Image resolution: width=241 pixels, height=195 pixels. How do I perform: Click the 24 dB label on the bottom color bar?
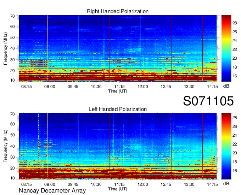point(235,135)
